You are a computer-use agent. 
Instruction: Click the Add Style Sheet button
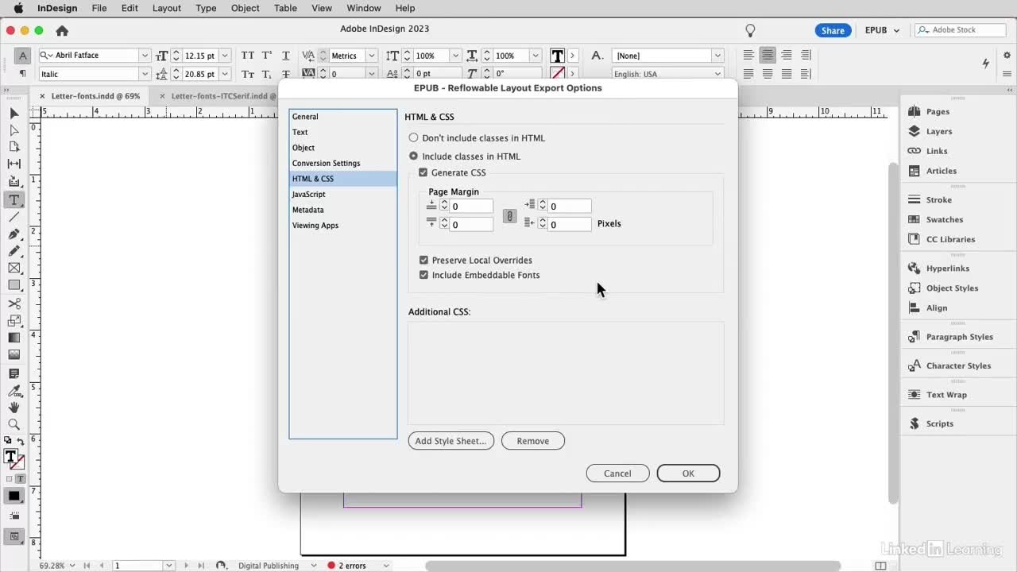(x=451, y=441)
